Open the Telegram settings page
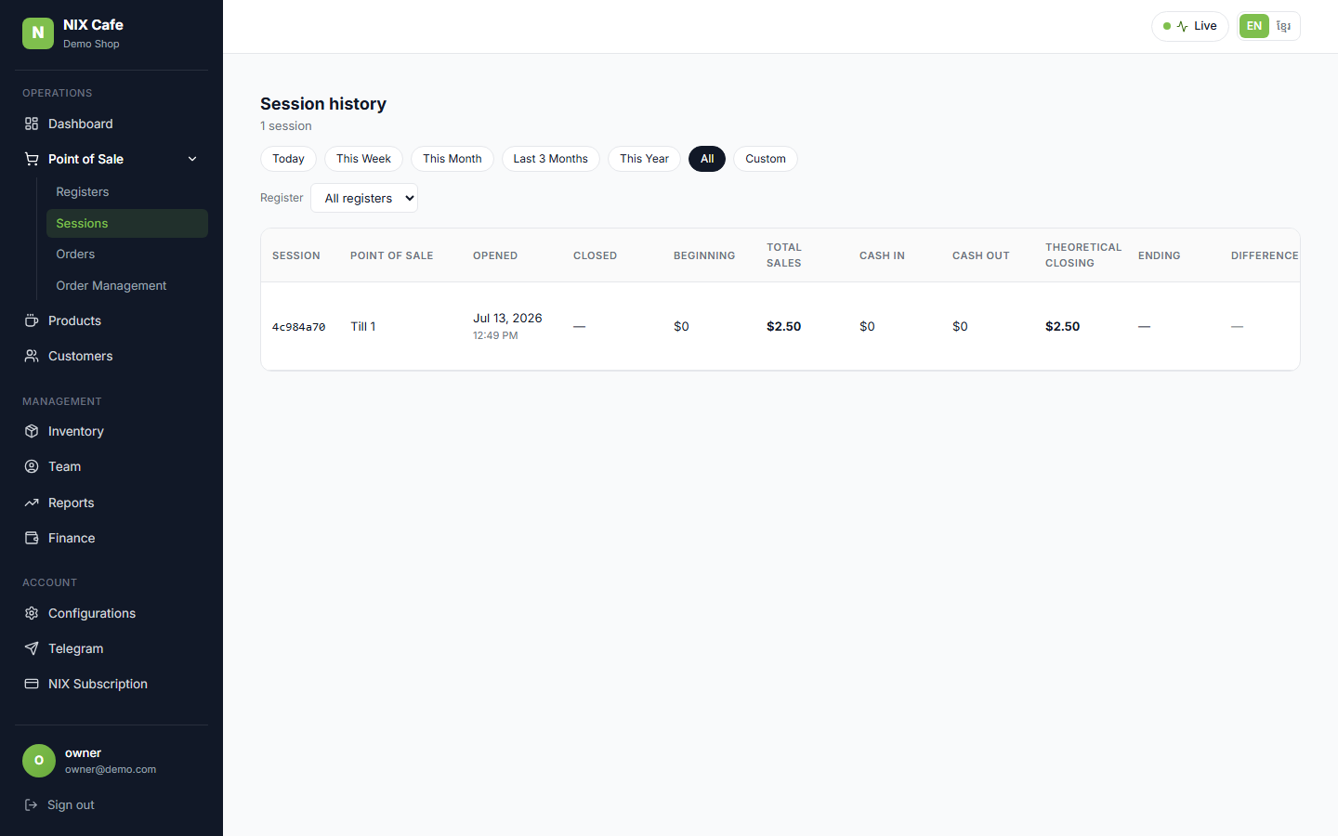This screenshot has width=1338, height=836. [x=111, y=648]
